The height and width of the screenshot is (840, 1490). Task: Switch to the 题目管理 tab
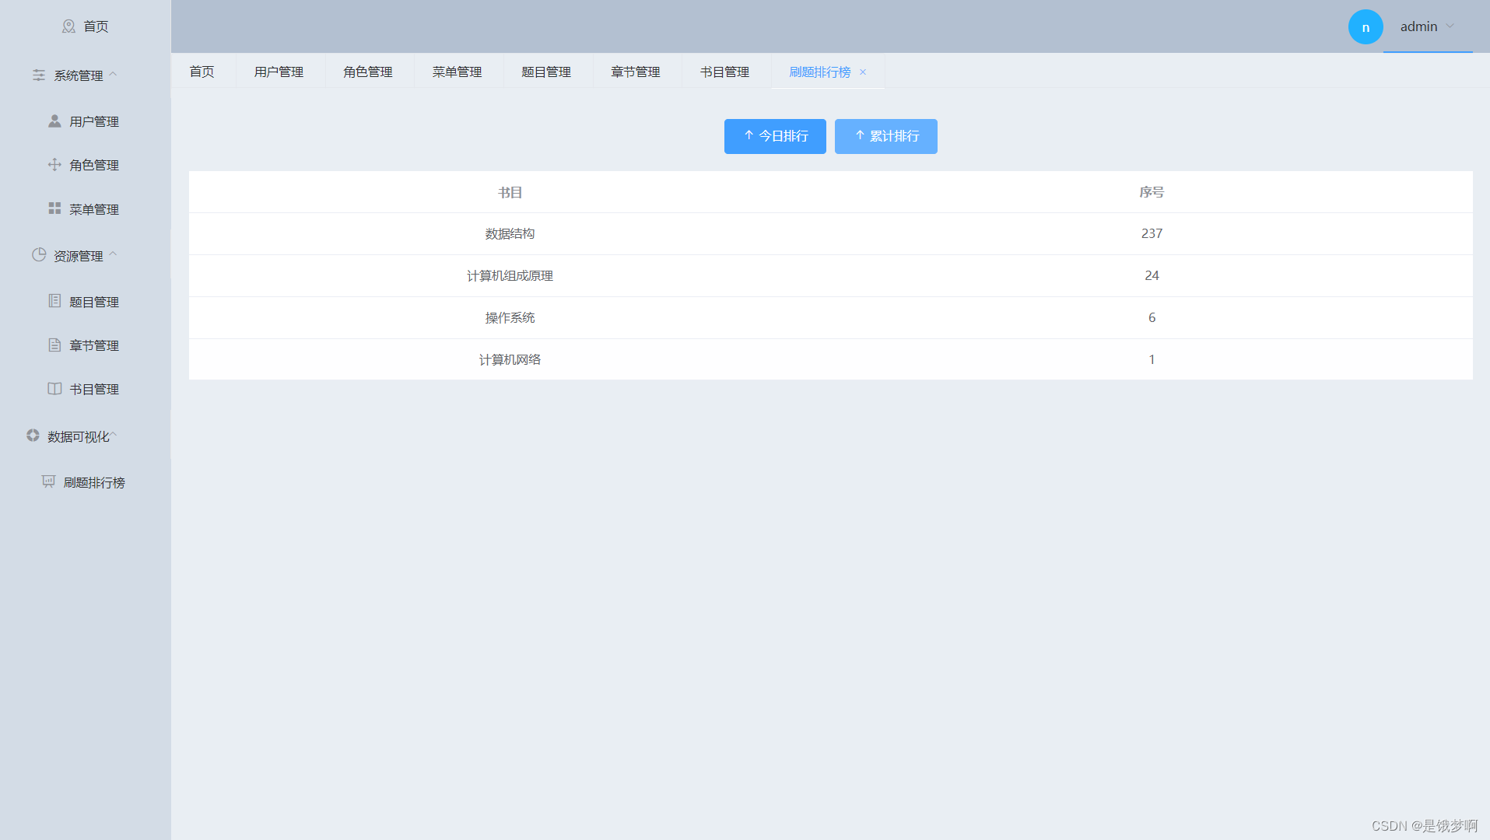[546, 72]
